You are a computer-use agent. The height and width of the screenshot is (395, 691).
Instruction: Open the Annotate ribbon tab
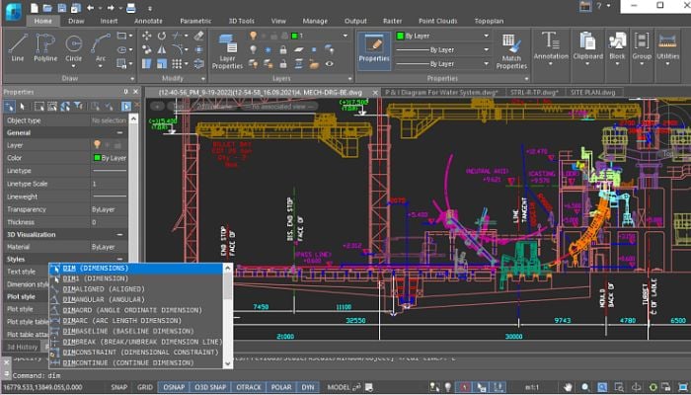[x=148, y=21]
